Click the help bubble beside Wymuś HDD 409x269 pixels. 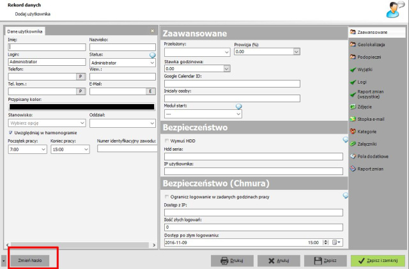click(x=345, y=139)
